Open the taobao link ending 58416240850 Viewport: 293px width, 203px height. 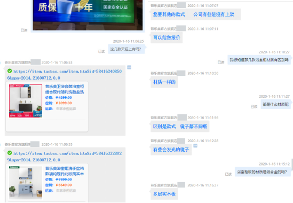point(65,75)
